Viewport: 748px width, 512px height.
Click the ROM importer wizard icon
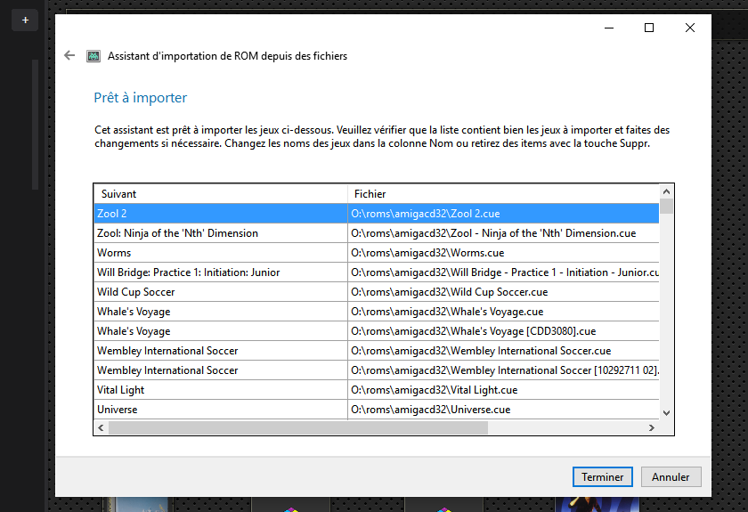(x=93, y=56)
